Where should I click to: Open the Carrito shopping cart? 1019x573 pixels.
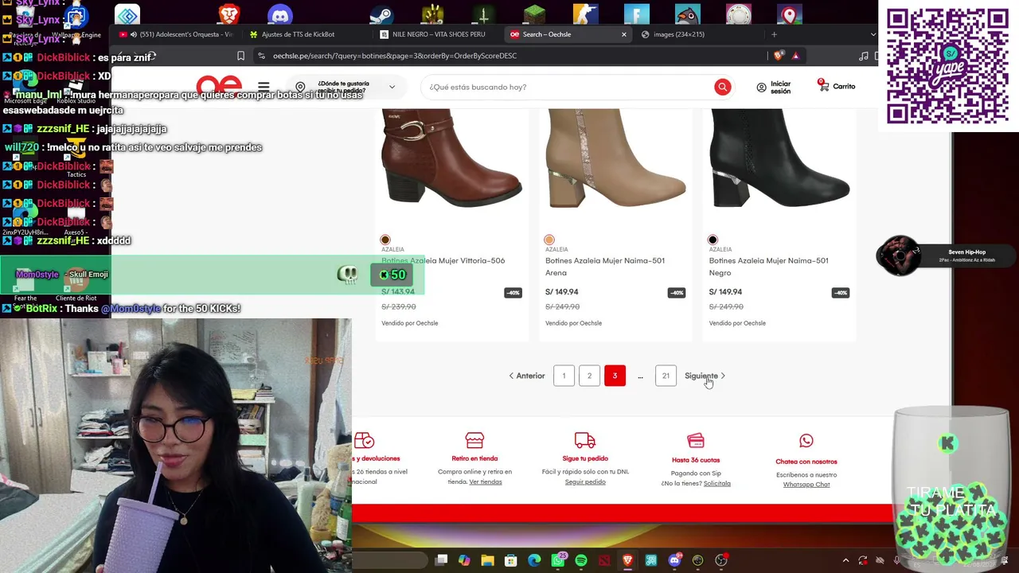click(x=837, y=86)
